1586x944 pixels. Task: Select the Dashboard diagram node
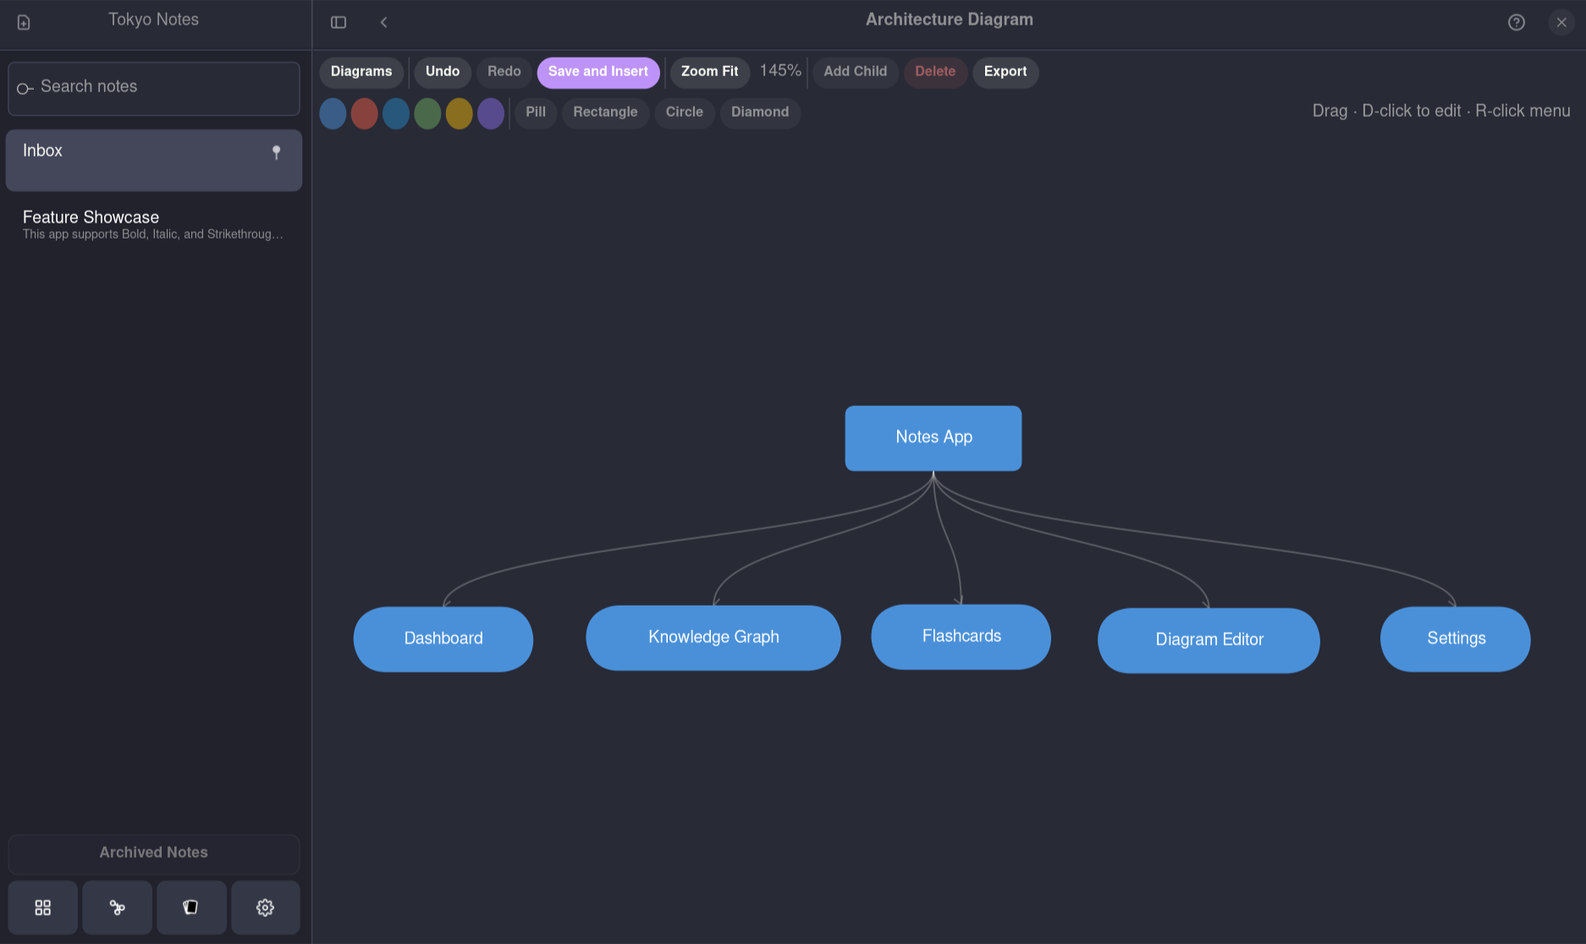pyautogui.click(x=443, y=639)
